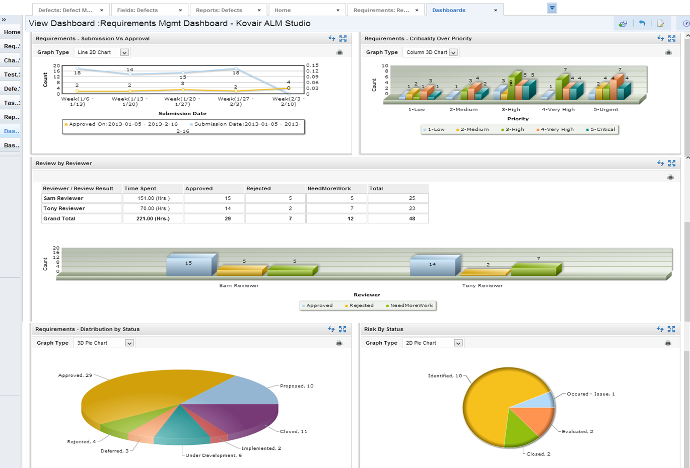Click the undo/back arrow icon in header

[642, 23]
